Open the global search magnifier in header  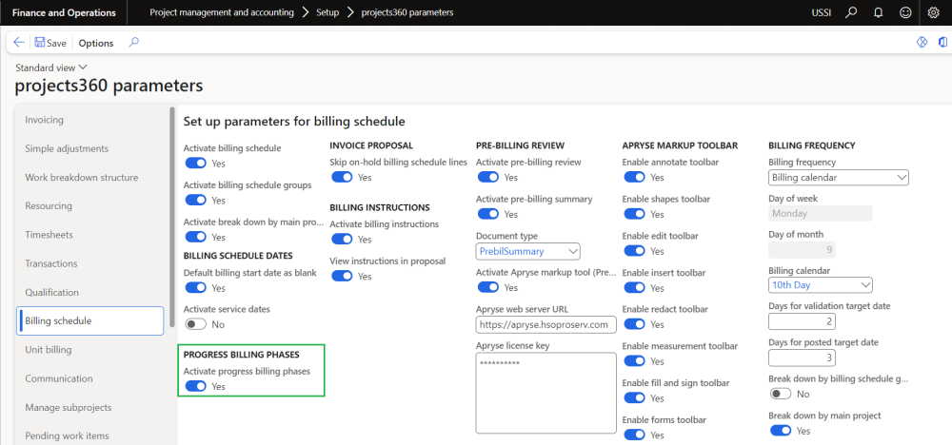click(851, 13)
